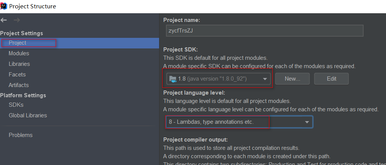The image size is (386, 165).
Task: Open the Modules settings page
Action: tap(19, 53)
